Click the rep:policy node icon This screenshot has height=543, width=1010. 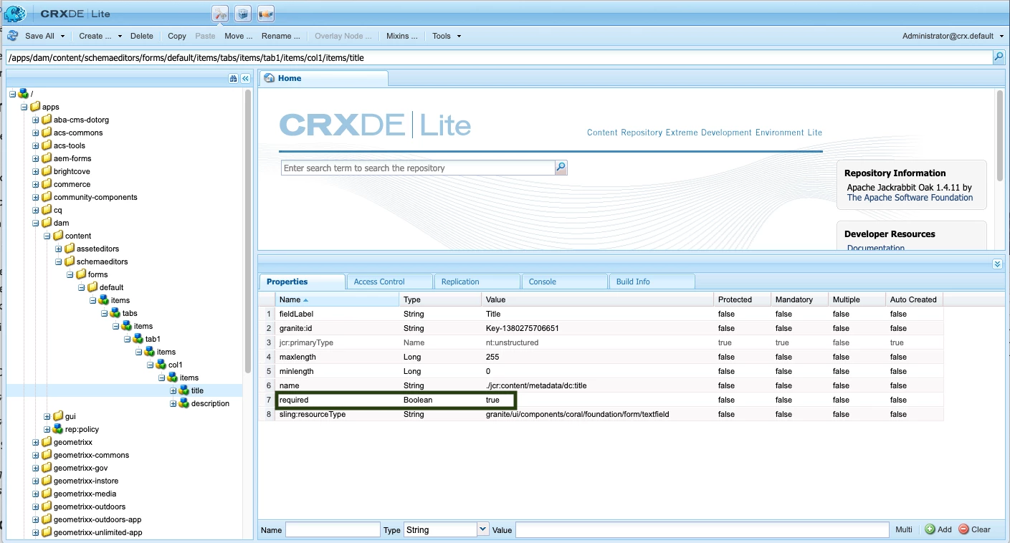tap(58, 429)
